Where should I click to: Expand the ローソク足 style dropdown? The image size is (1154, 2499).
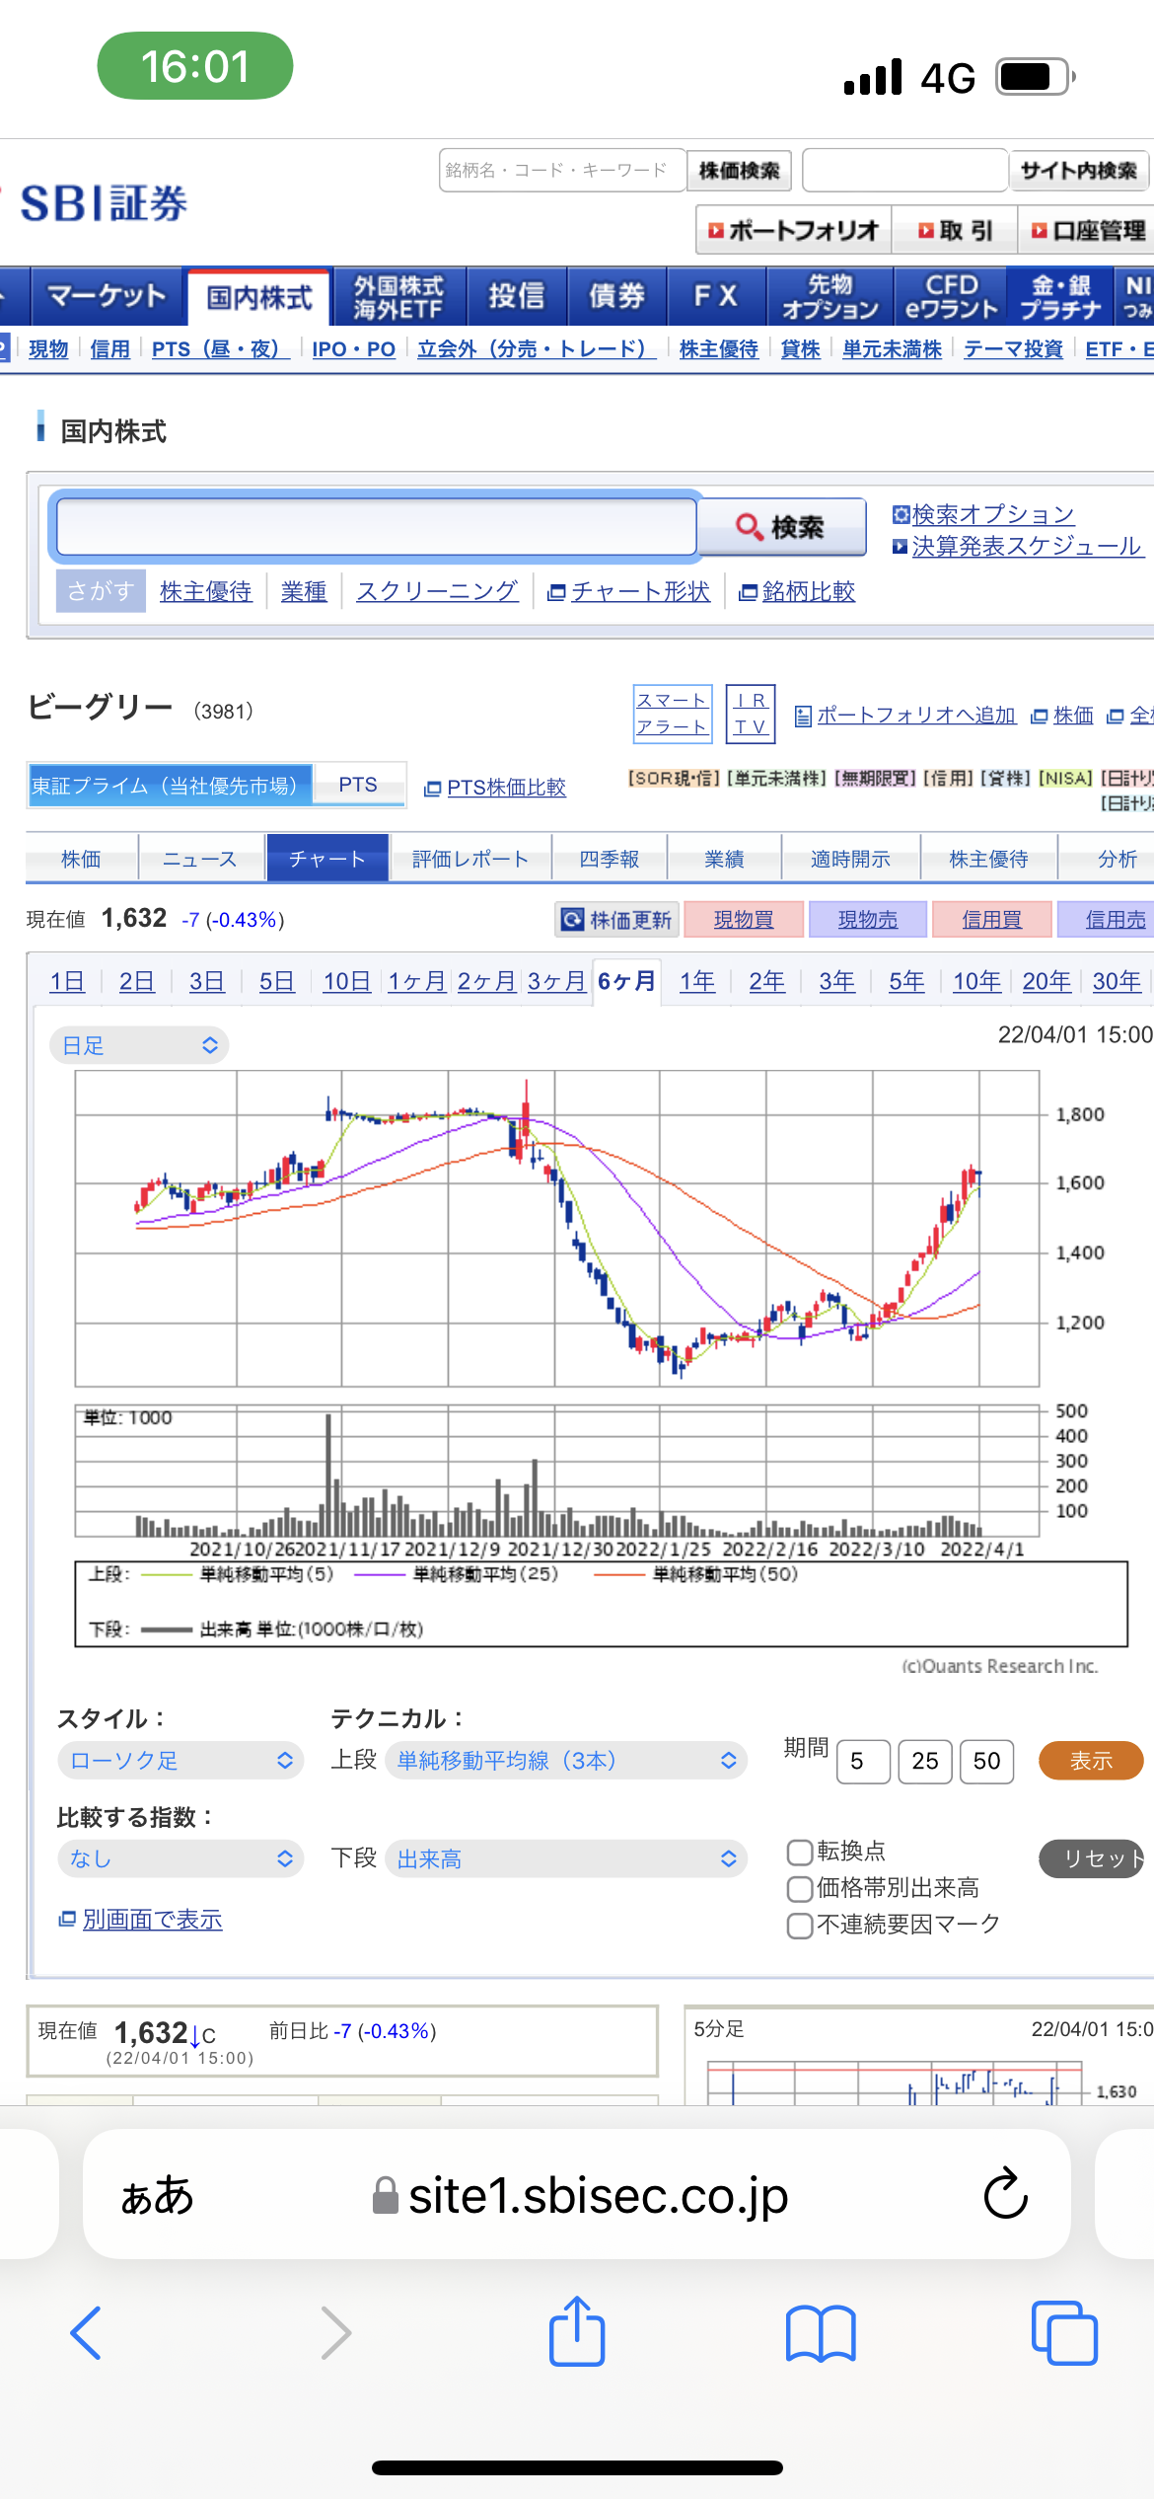[x=180, y=1760]
